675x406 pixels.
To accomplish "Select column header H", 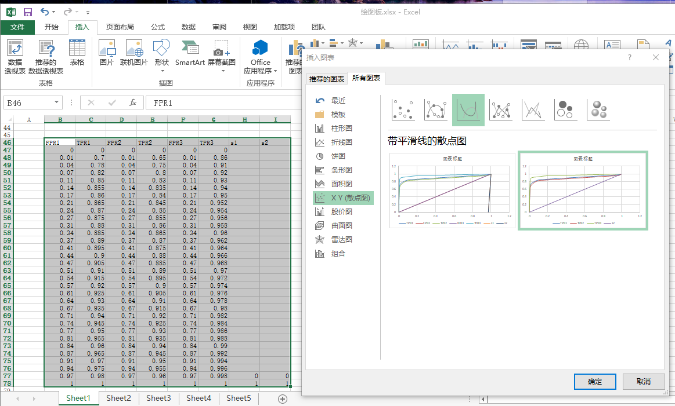I will coord(244,119).
